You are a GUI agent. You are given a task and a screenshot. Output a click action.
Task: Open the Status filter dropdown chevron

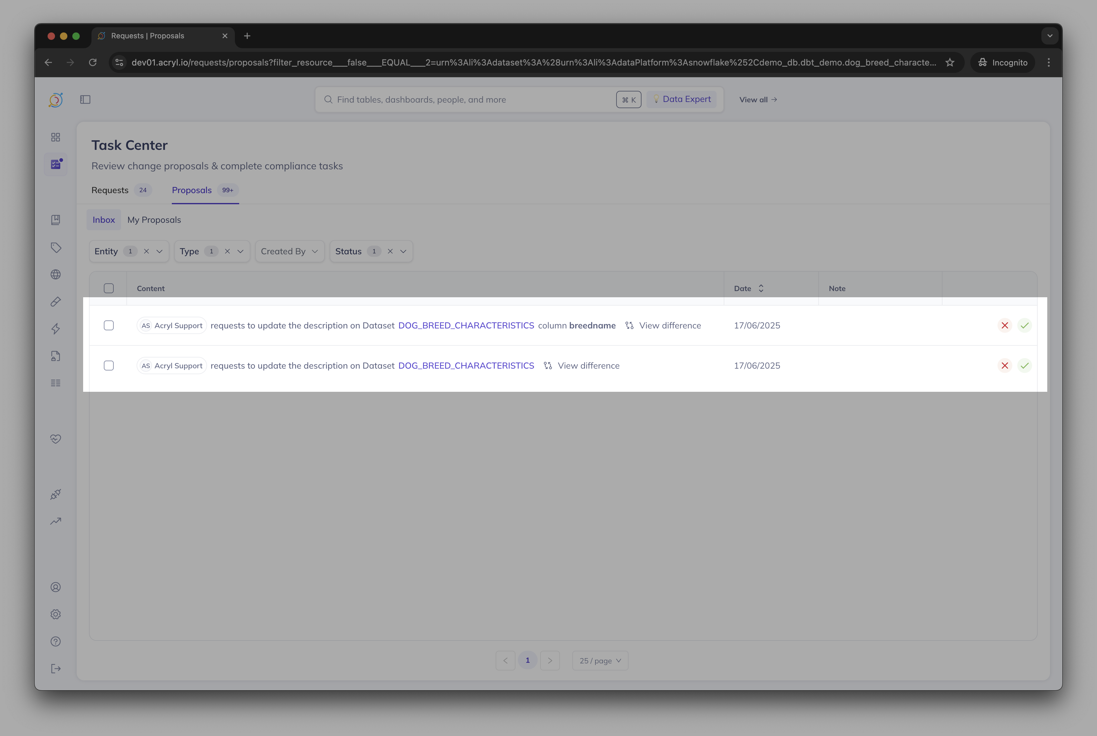coord(403,251)
